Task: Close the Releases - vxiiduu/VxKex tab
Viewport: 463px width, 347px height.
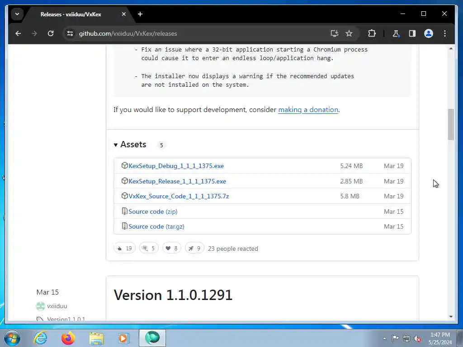Action: pos(124,14)
